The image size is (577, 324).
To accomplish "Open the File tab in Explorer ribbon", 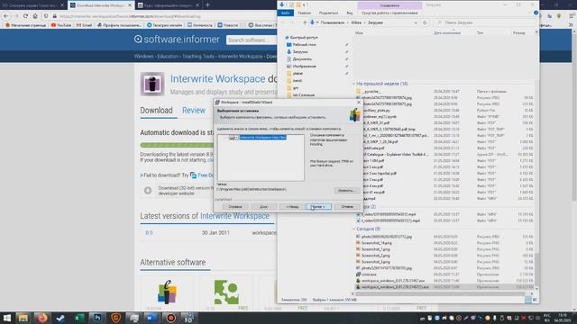I will [x=286, y=13].
